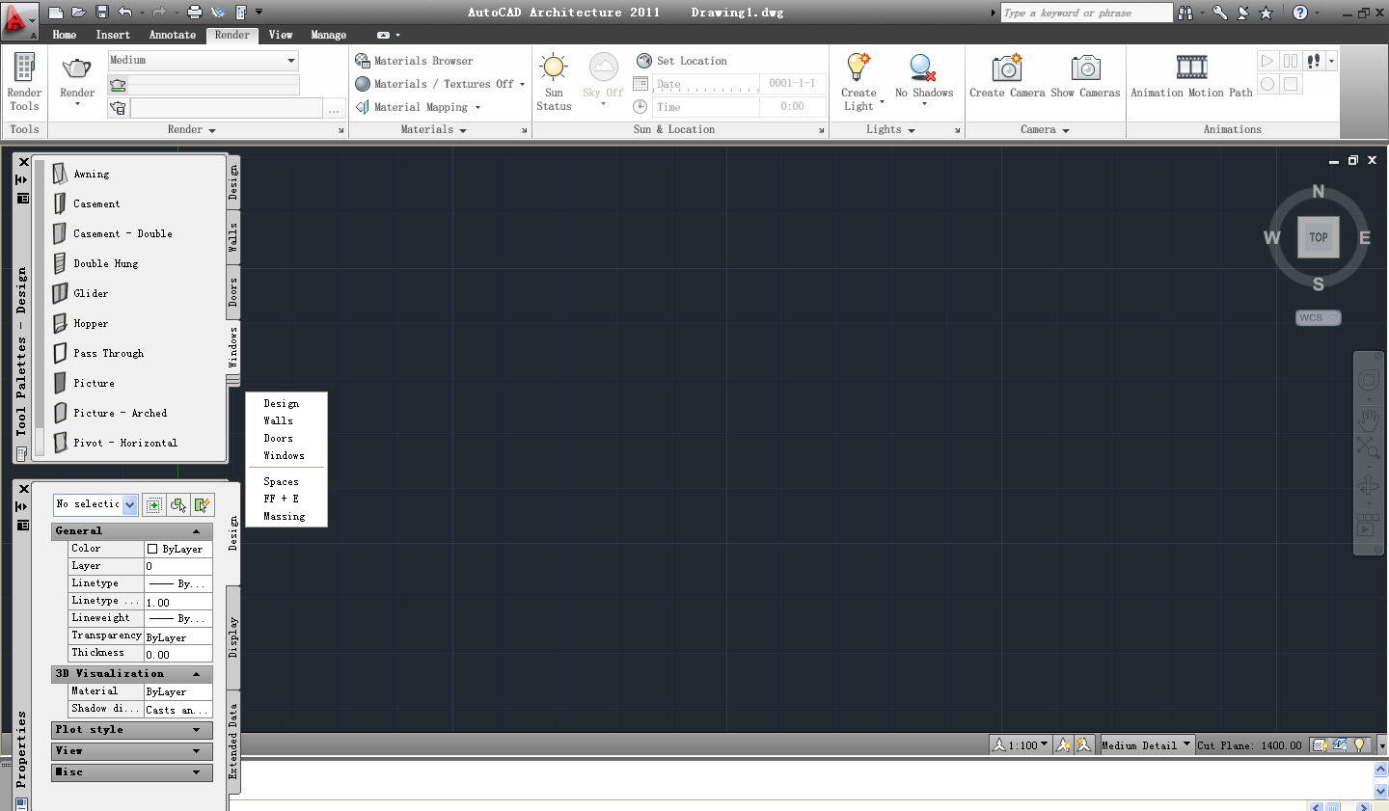Click the Layer value field showing 0
This screenshot has height=811, width=1389.
coord(178,566)
